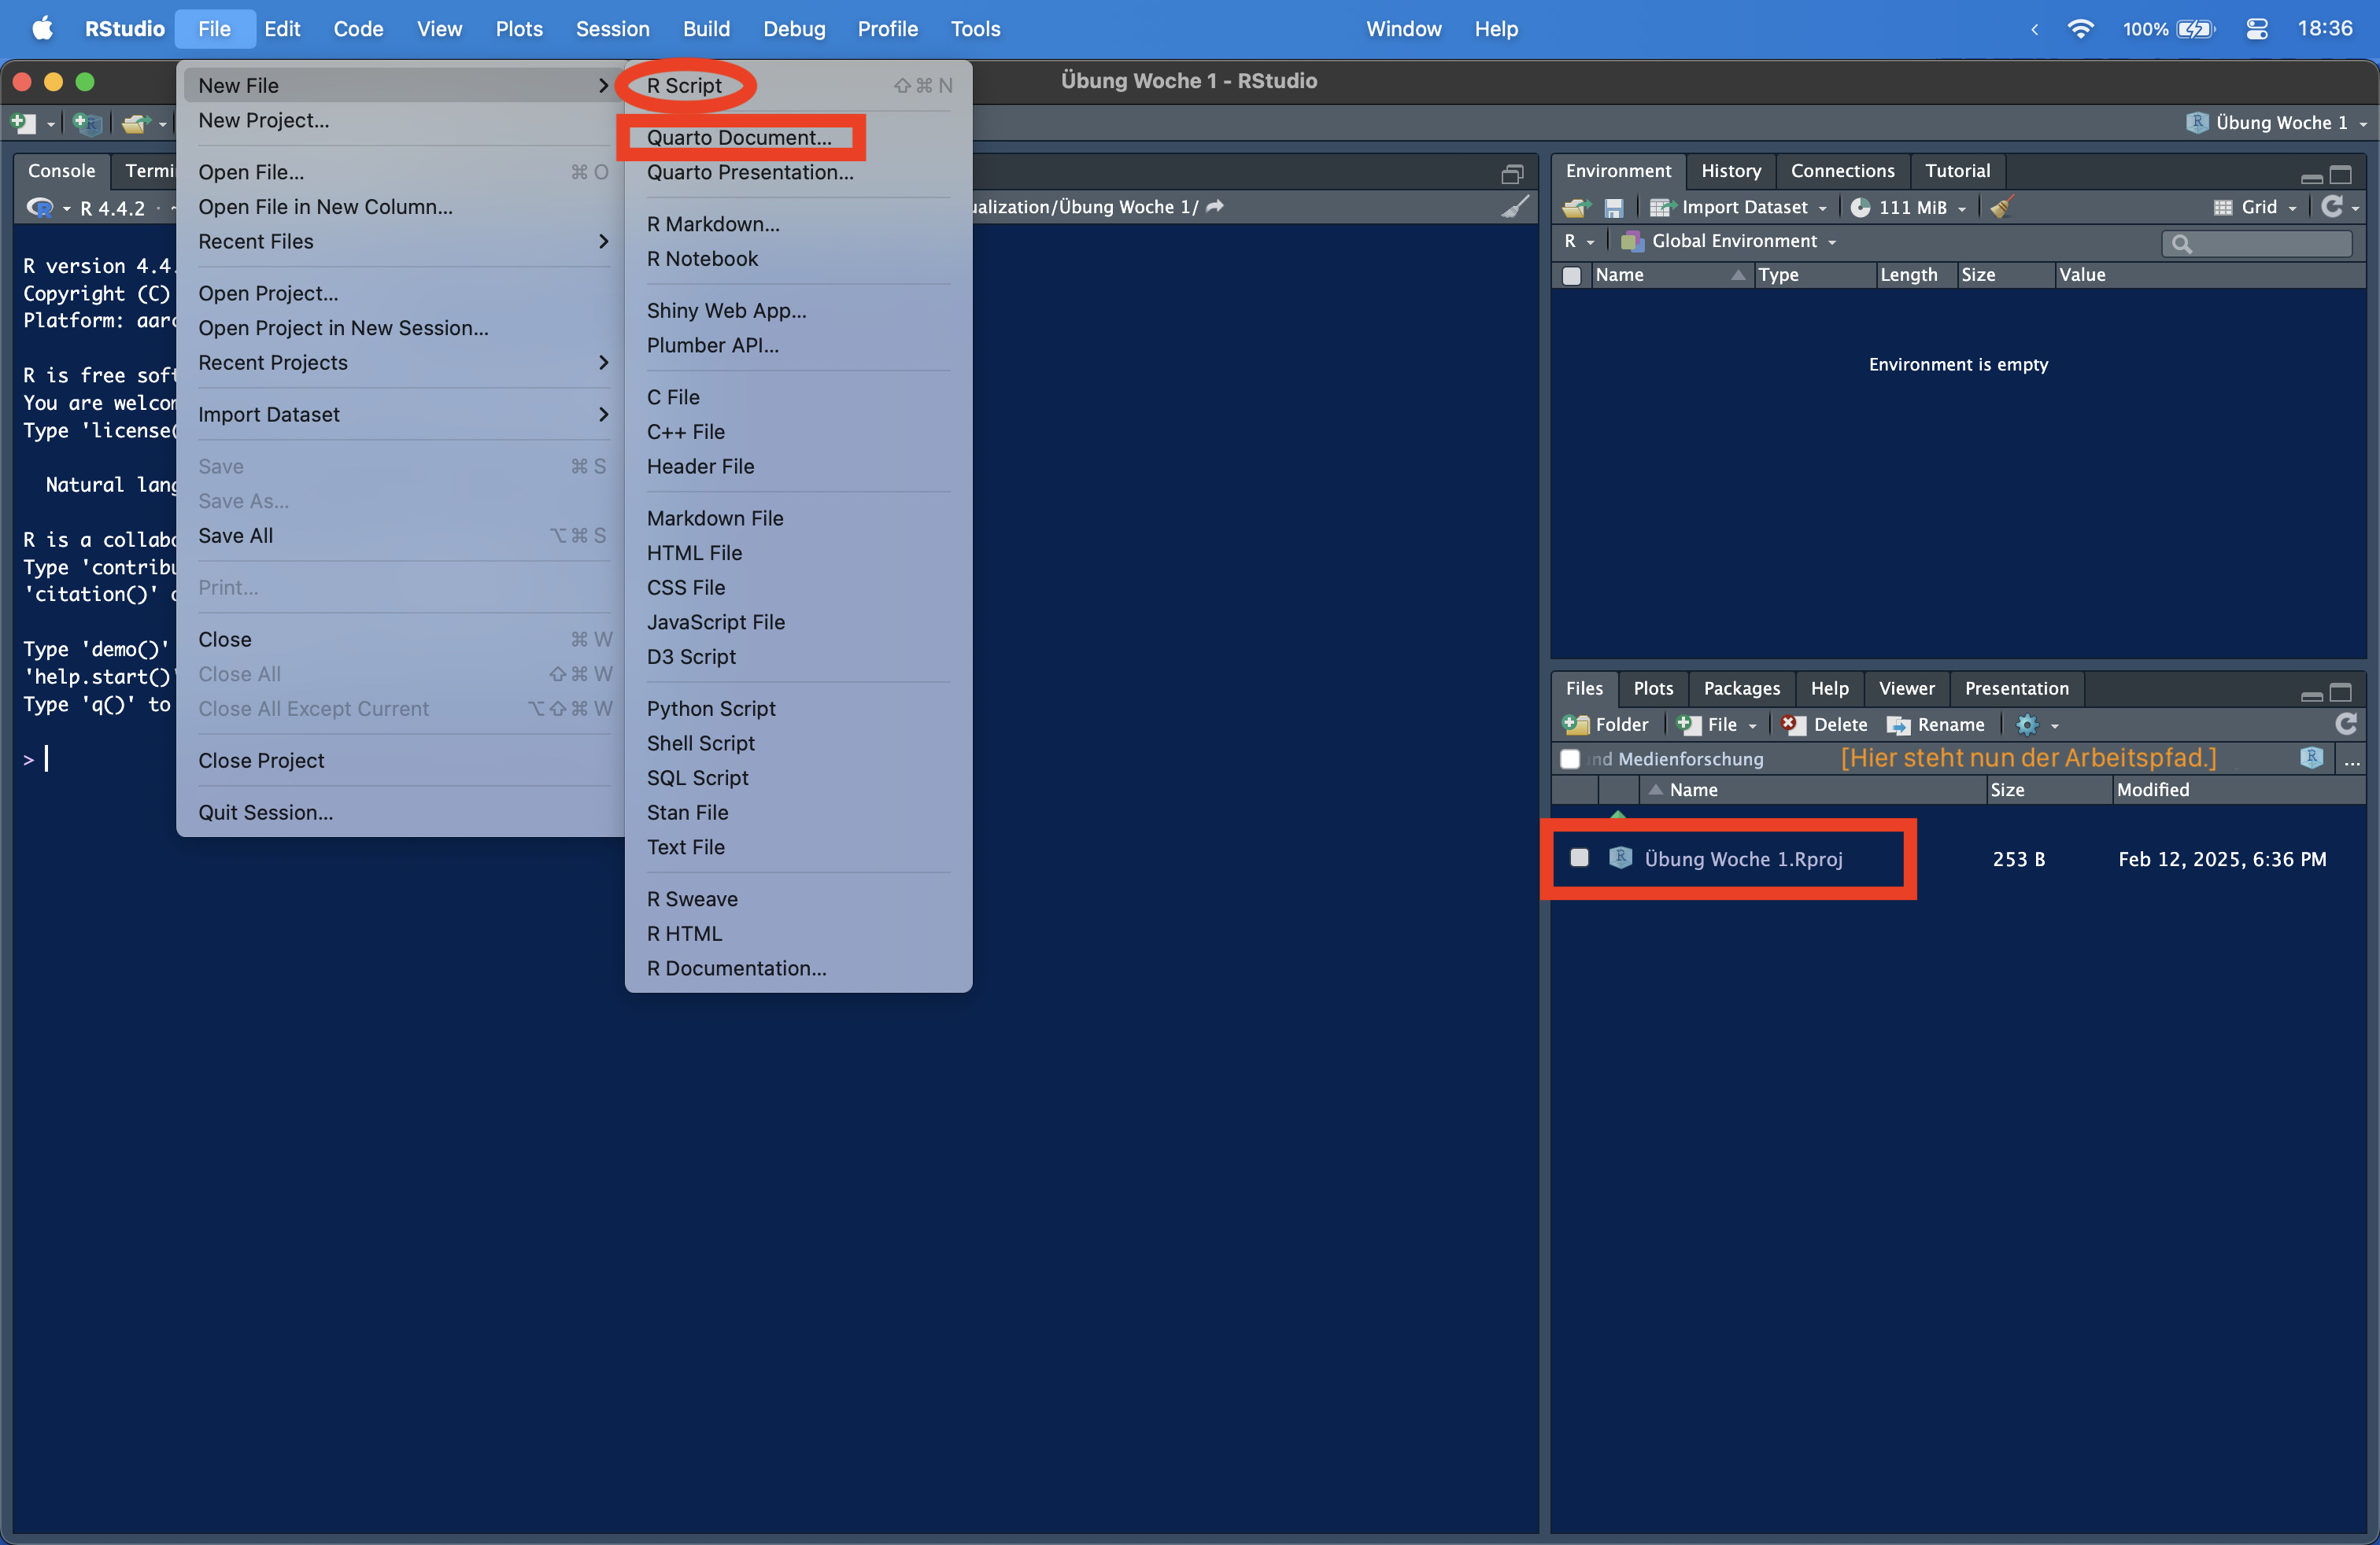Open the Übung Woche 1.Rproj file link
The height and width of the screenshot is (1545, 2380).
[x=1743, y=860]
